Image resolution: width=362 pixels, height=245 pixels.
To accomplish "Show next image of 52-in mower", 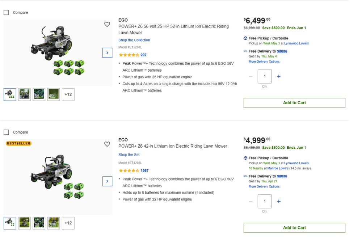I will tap(107, 53).
